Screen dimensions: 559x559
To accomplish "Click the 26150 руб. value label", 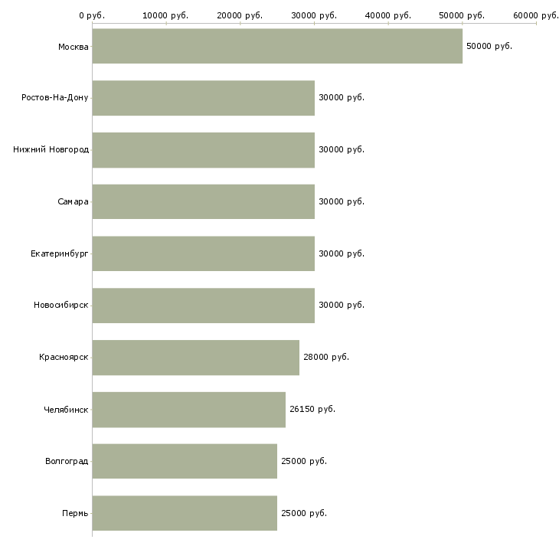I will point(312,409).
